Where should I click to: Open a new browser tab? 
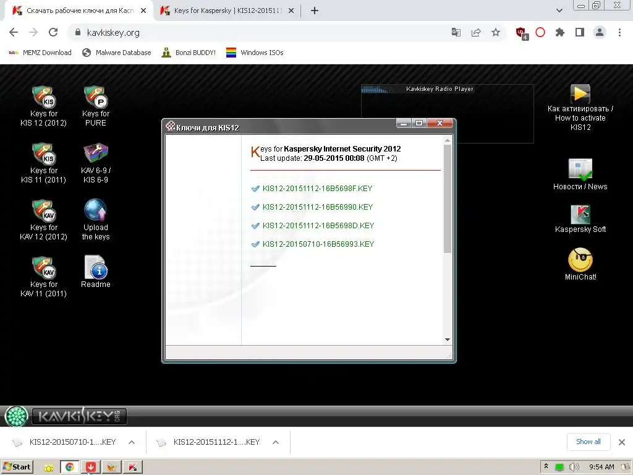pyautogui.click(x=315, y=11)
